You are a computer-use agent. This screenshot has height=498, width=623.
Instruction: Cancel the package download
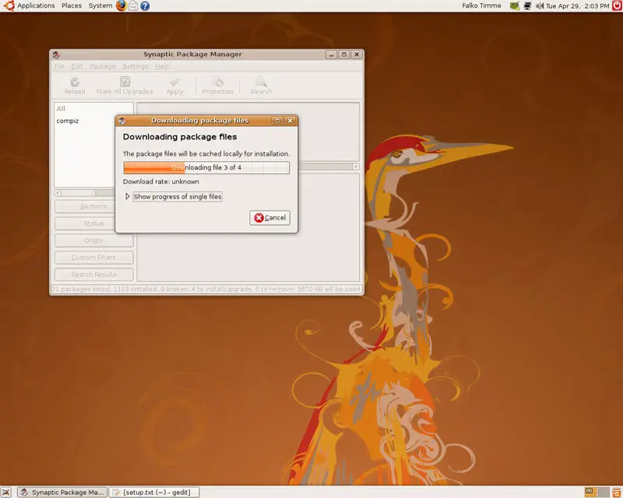269,218
